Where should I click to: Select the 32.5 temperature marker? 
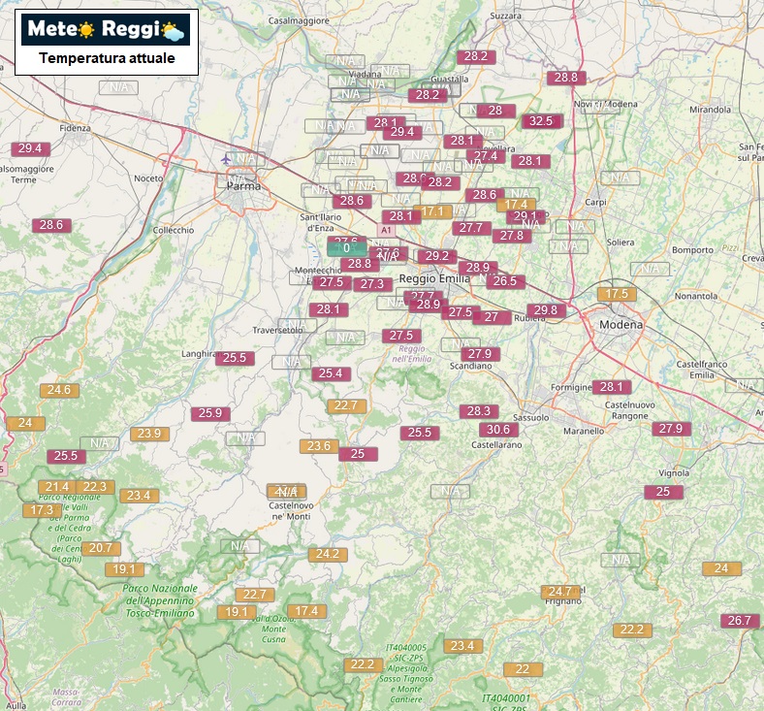click(541, 121)
